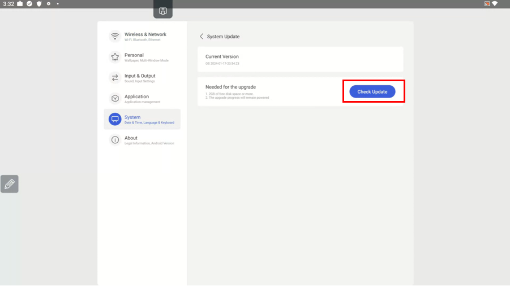Click the Current Version card
The height and width of the screenshot is (286, 510).
[x=300, y=59]
